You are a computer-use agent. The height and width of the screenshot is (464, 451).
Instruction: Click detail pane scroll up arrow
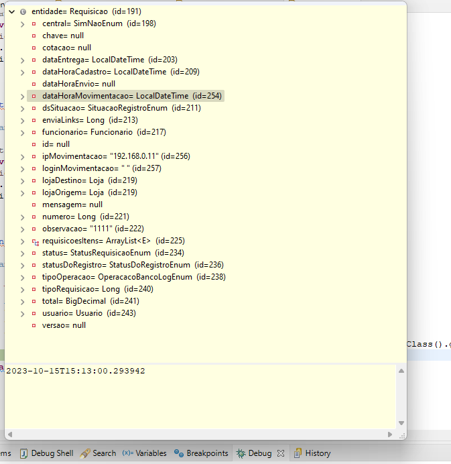[x=401, y=371]
